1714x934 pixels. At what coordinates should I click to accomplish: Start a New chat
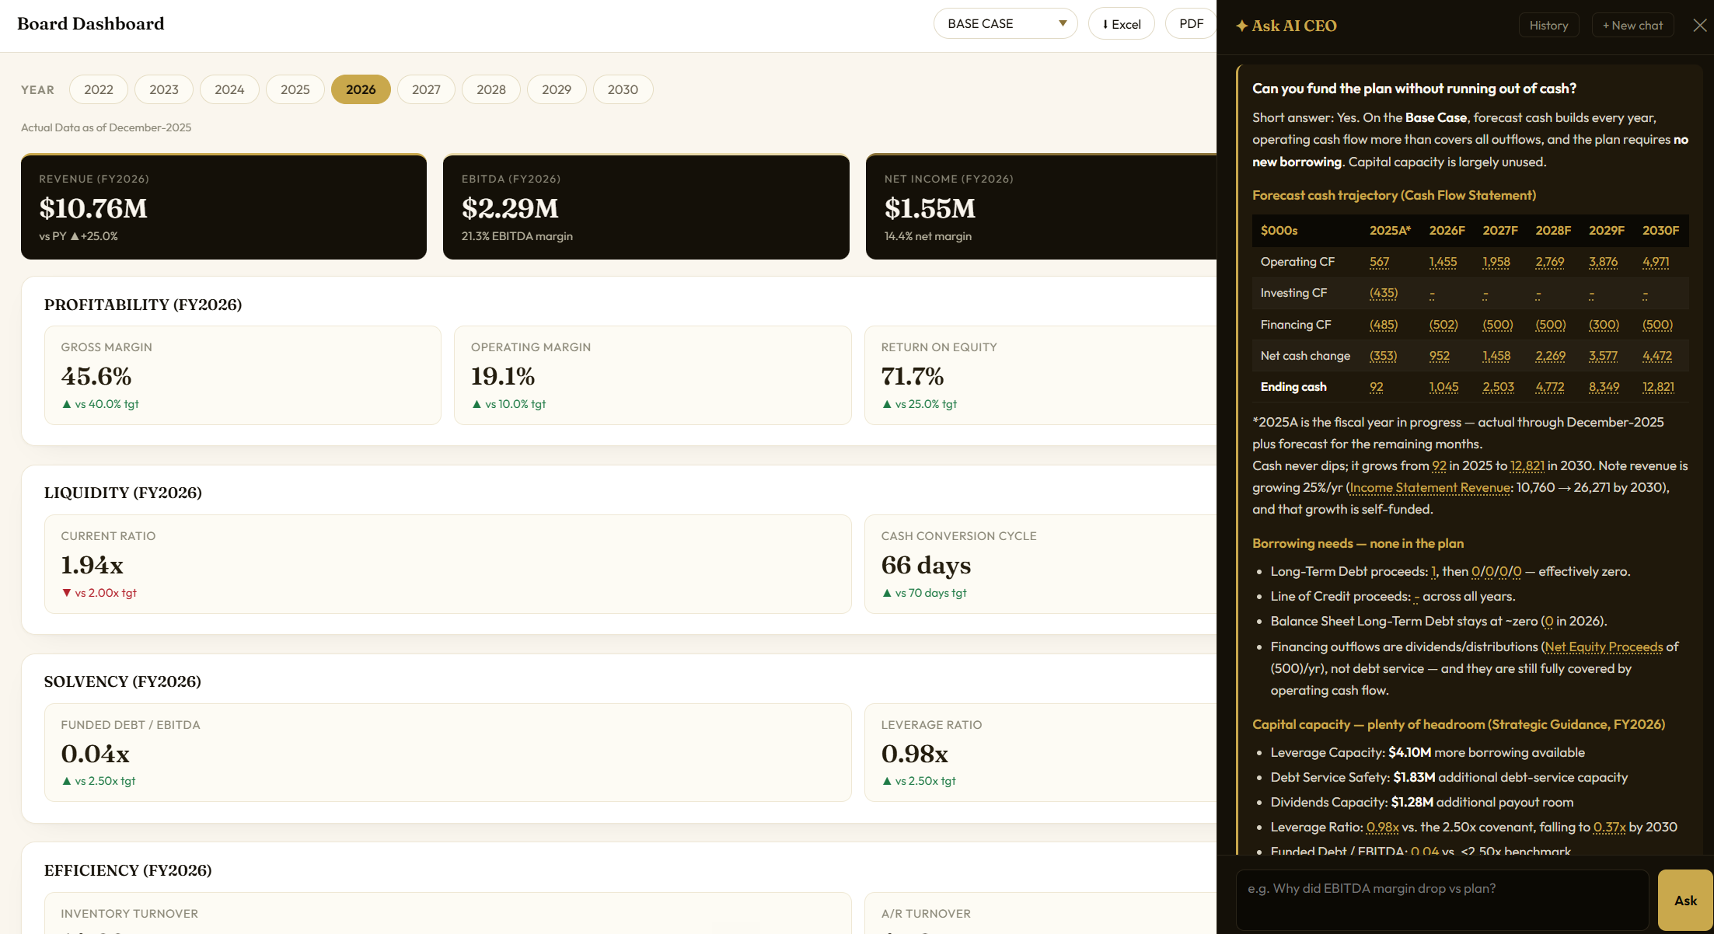(1632, 26)
